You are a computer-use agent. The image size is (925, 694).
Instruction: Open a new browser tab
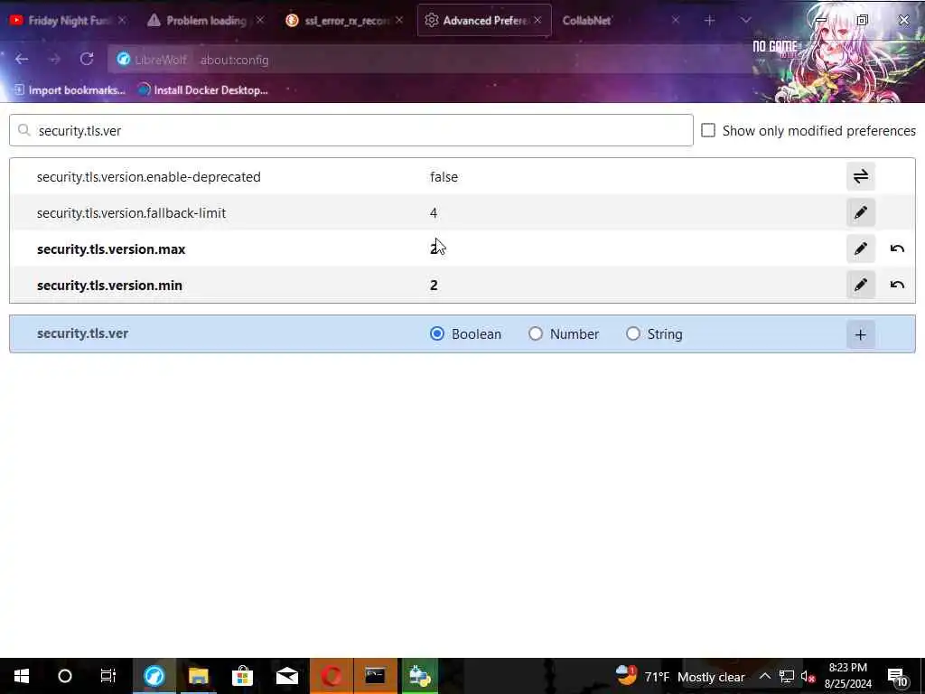[x=709, y=21]
